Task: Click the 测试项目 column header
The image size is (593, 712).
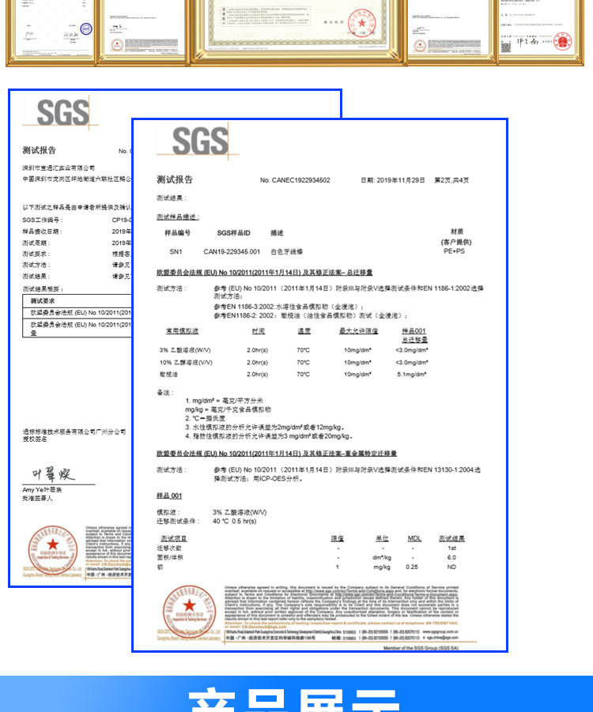Action: [x=174, y=538]
